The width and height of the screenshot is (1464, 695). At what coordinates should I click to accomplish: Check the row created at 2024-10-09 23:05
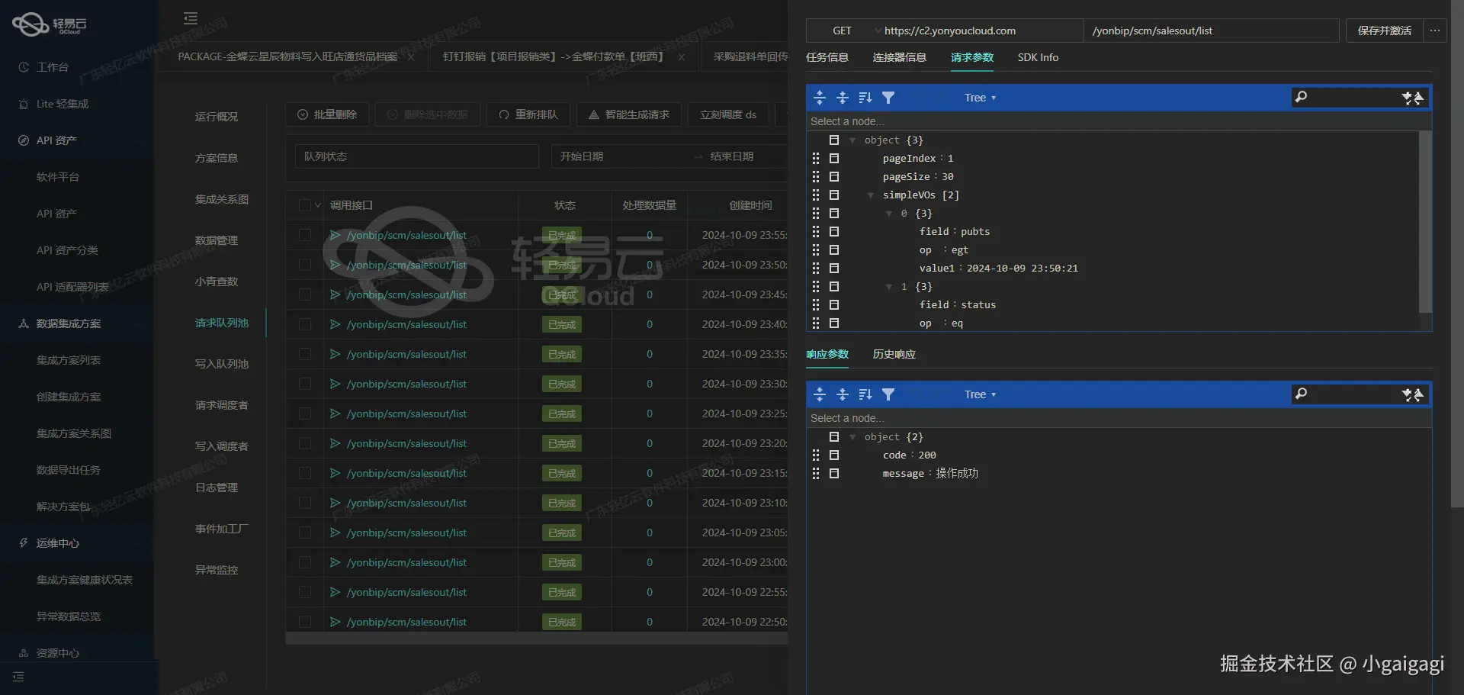coord(305,533)
